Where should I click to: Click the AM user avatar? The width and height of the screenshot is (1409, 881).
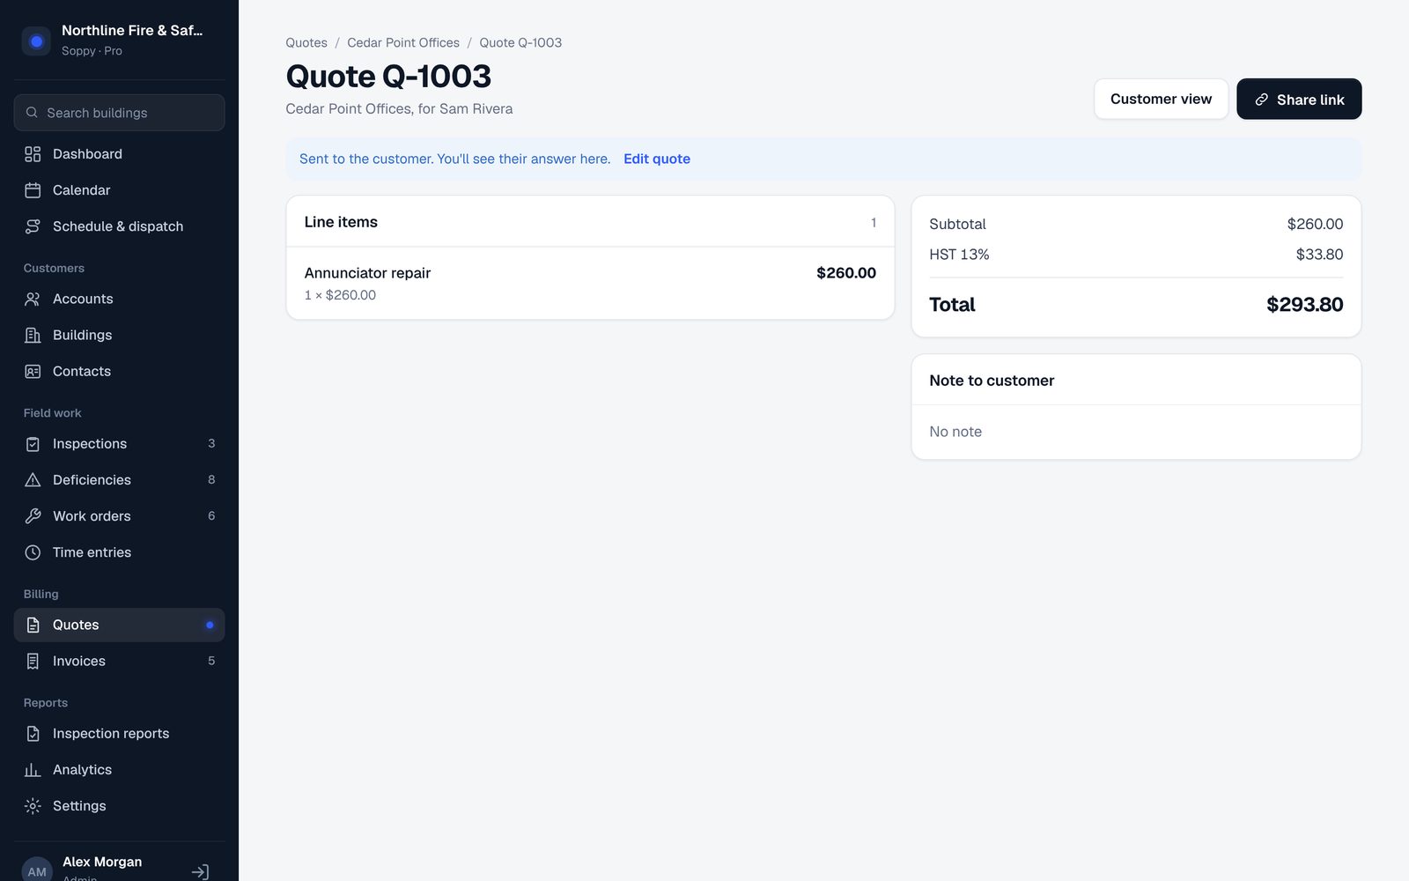(x=37, y=870)
